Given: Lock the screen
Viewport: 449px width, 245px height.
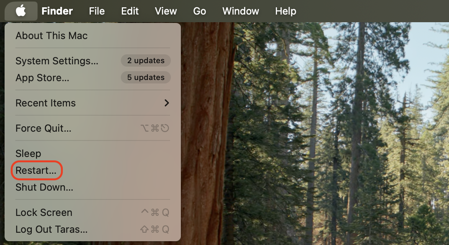Looking at the screenshot, I should pos(44,212).
